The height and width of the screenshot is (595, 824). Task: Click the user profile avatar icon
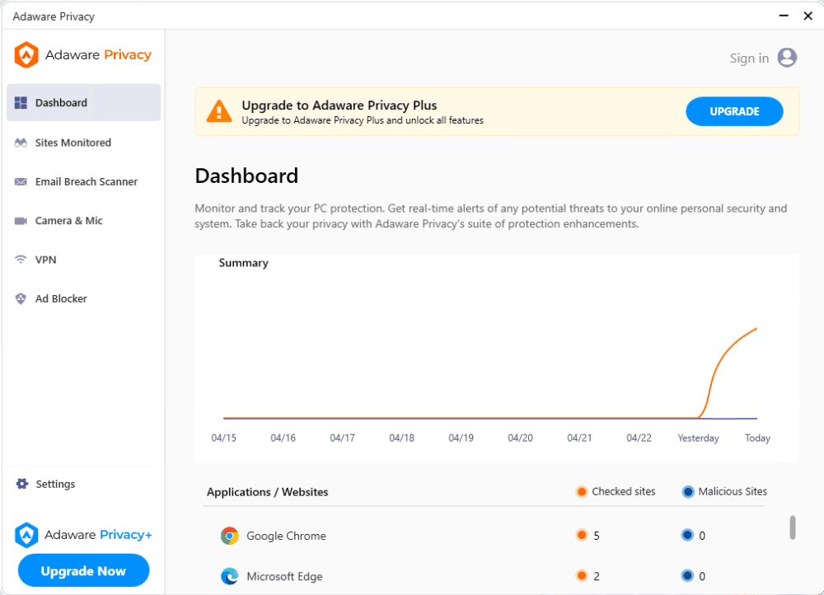click(x=787, y=58)
